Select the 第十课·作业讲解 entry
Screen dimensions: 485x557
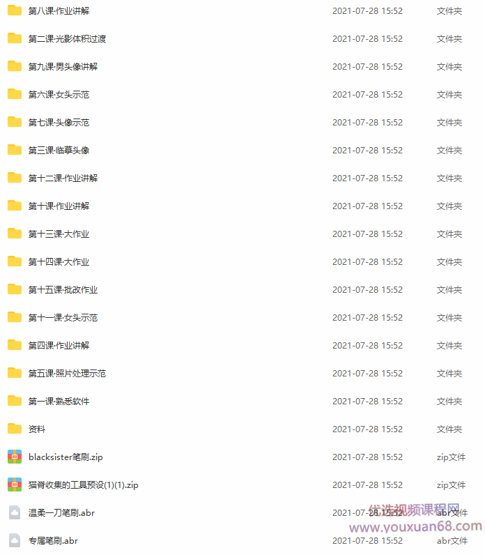click(59, 206)
